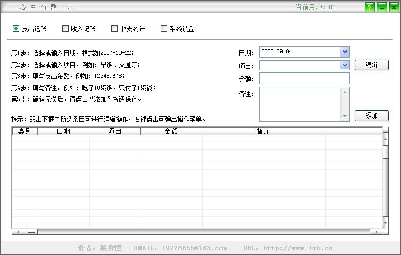Switch to 收支统计 mode
Viewport: 401px width, 255px height.
114,29
